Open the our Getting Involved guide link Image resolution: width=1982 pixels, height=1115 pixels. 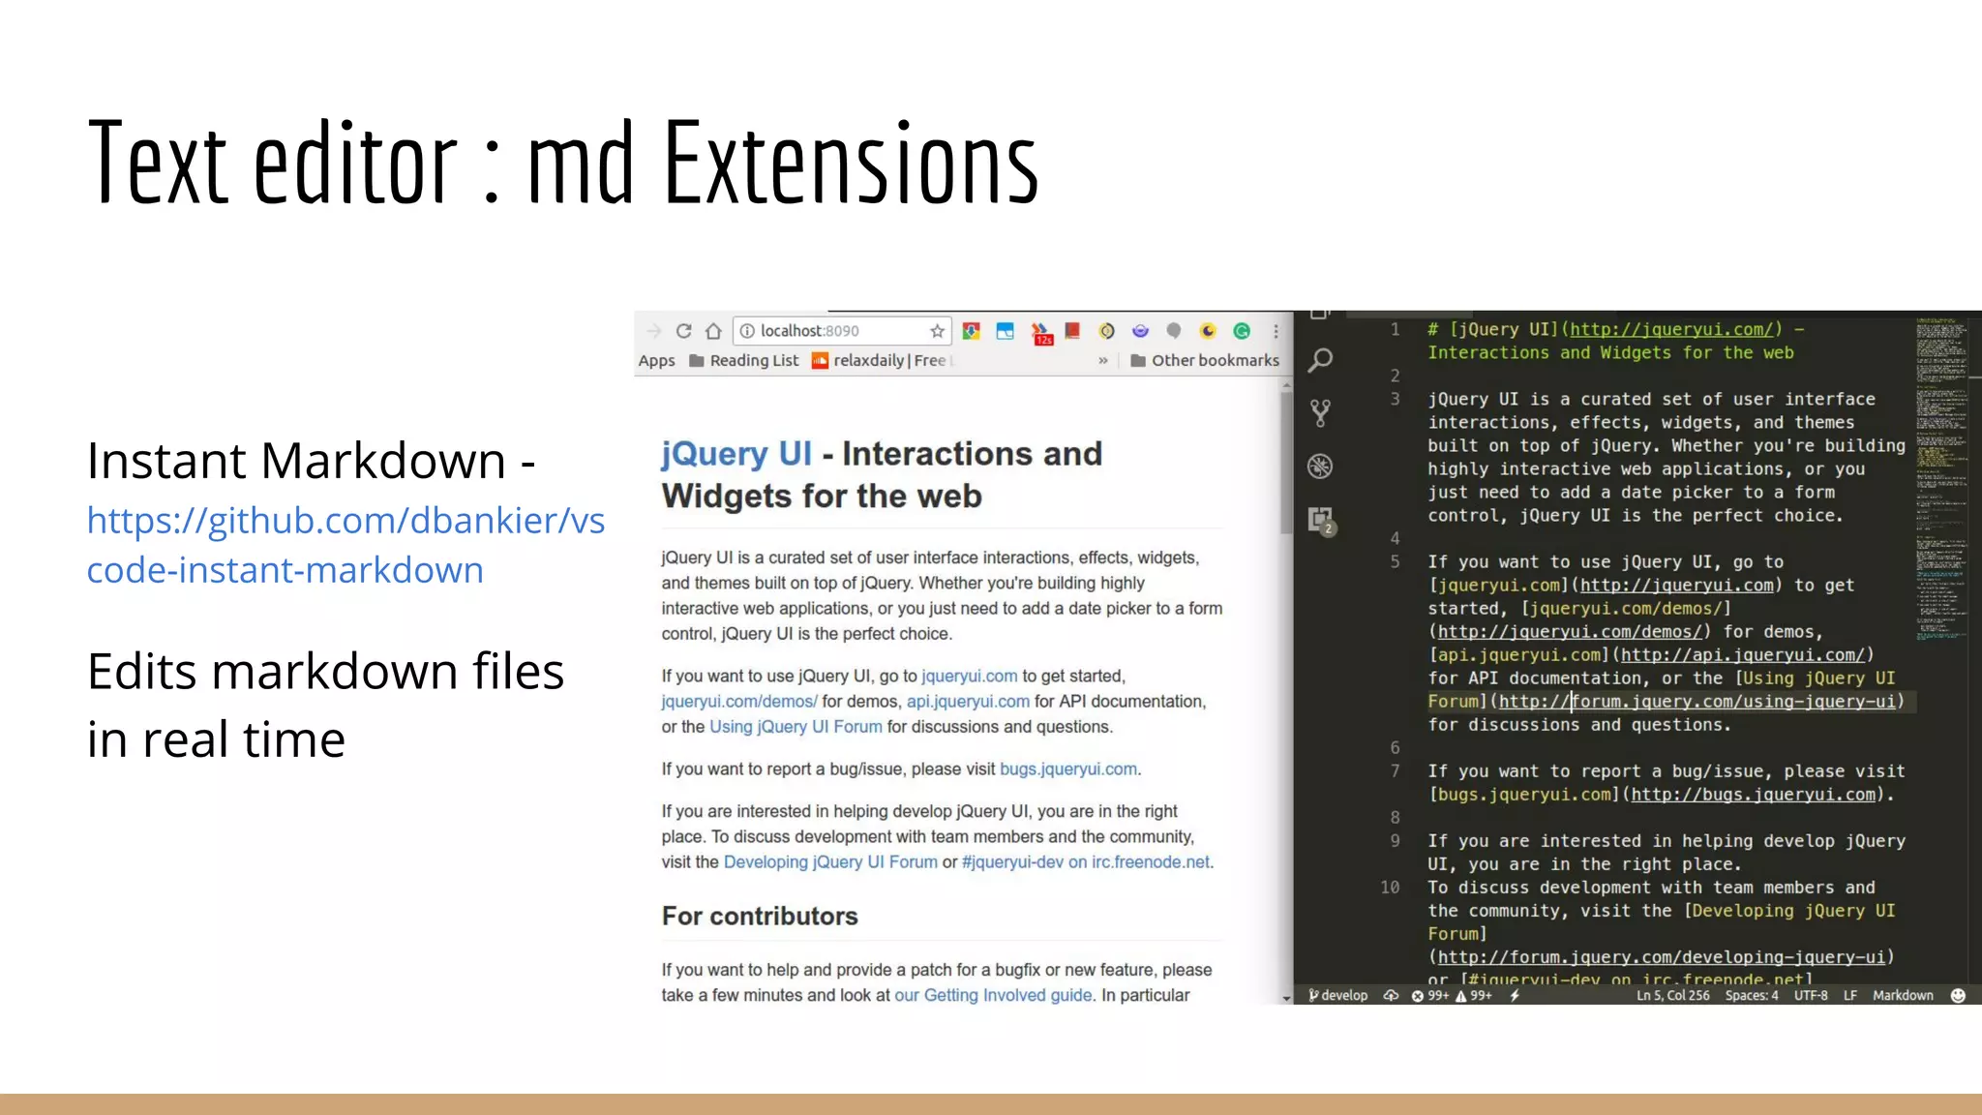pyautogui.click(x=993, y=995)
